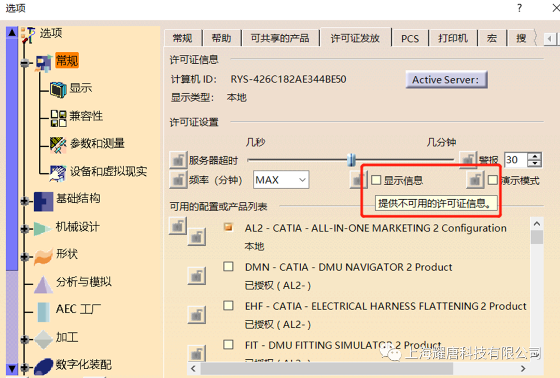Click the category tree scroll-down arrow
The height and width of the screenshot is (378, 560).
(12, 369)
